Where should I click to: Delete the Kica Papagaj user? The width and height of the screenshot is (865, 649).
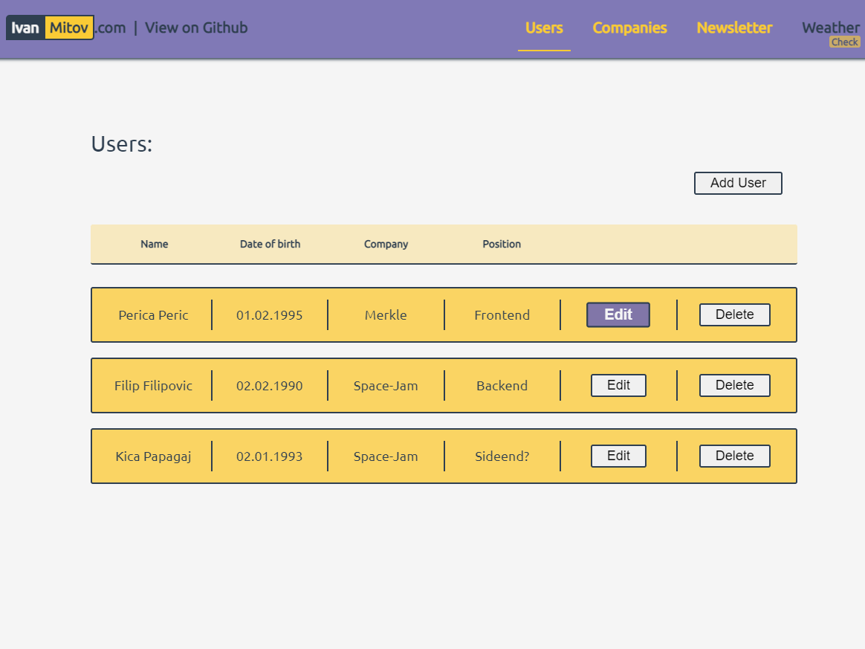(x=734, y=456)
